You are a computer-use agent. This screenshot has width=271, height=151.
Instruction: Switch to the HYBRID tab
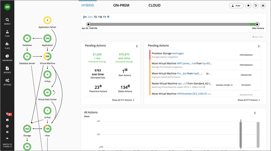click(x=88, y=5)
